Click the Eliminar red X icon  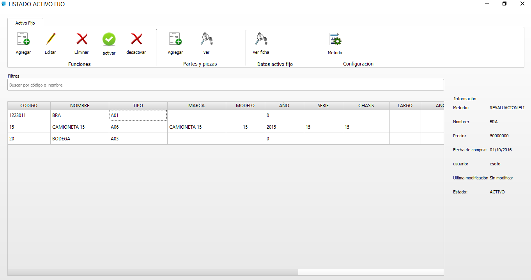pyautogui.click(x=81, y=39)
